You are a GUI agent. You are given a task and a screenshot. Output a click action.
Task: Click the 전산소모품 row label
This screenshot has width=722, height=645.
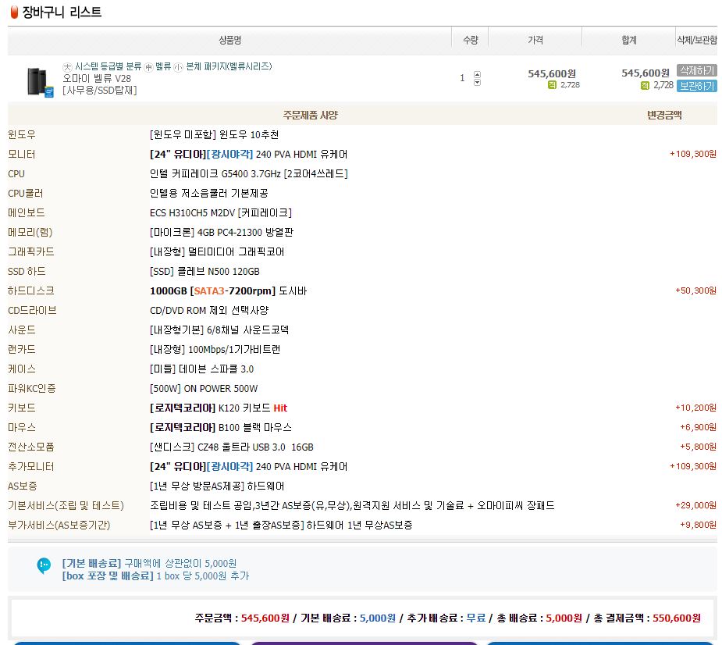pos(31,447)
